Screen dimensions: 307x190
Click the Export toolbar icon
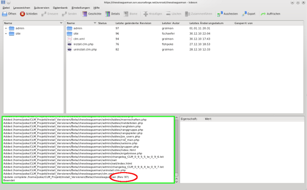245,14
